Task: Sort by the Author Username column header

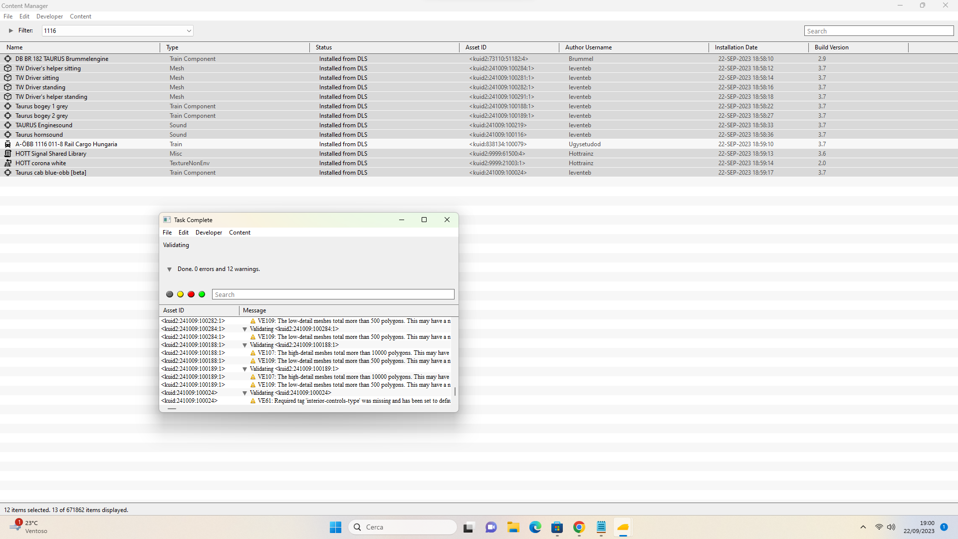Action: pos(634,47)
